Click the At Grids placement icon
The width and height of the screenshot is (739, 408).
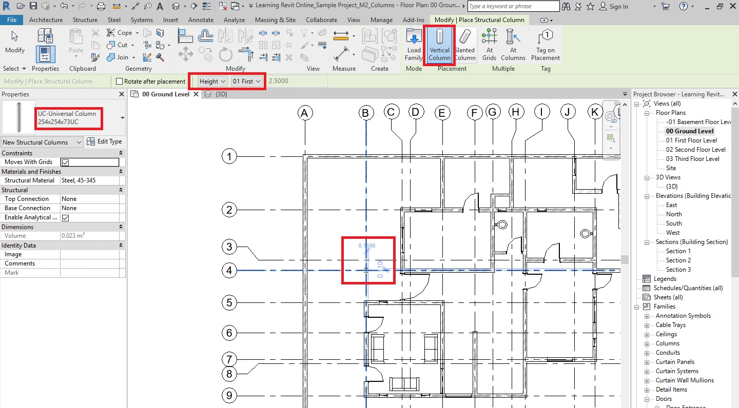(489, 45)
